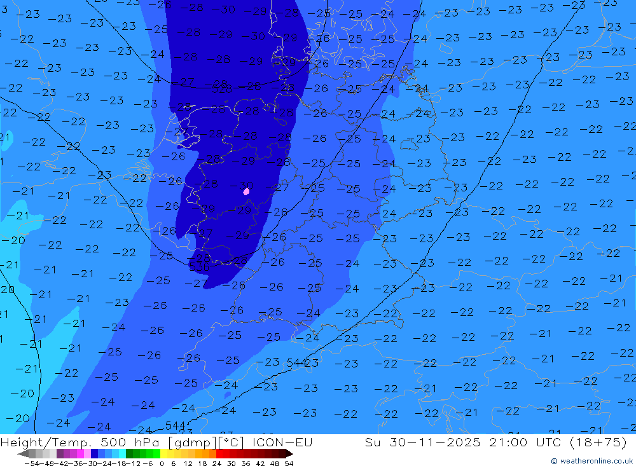
Task: Click the 21:00 UTC time text
Action: point(525,442)
